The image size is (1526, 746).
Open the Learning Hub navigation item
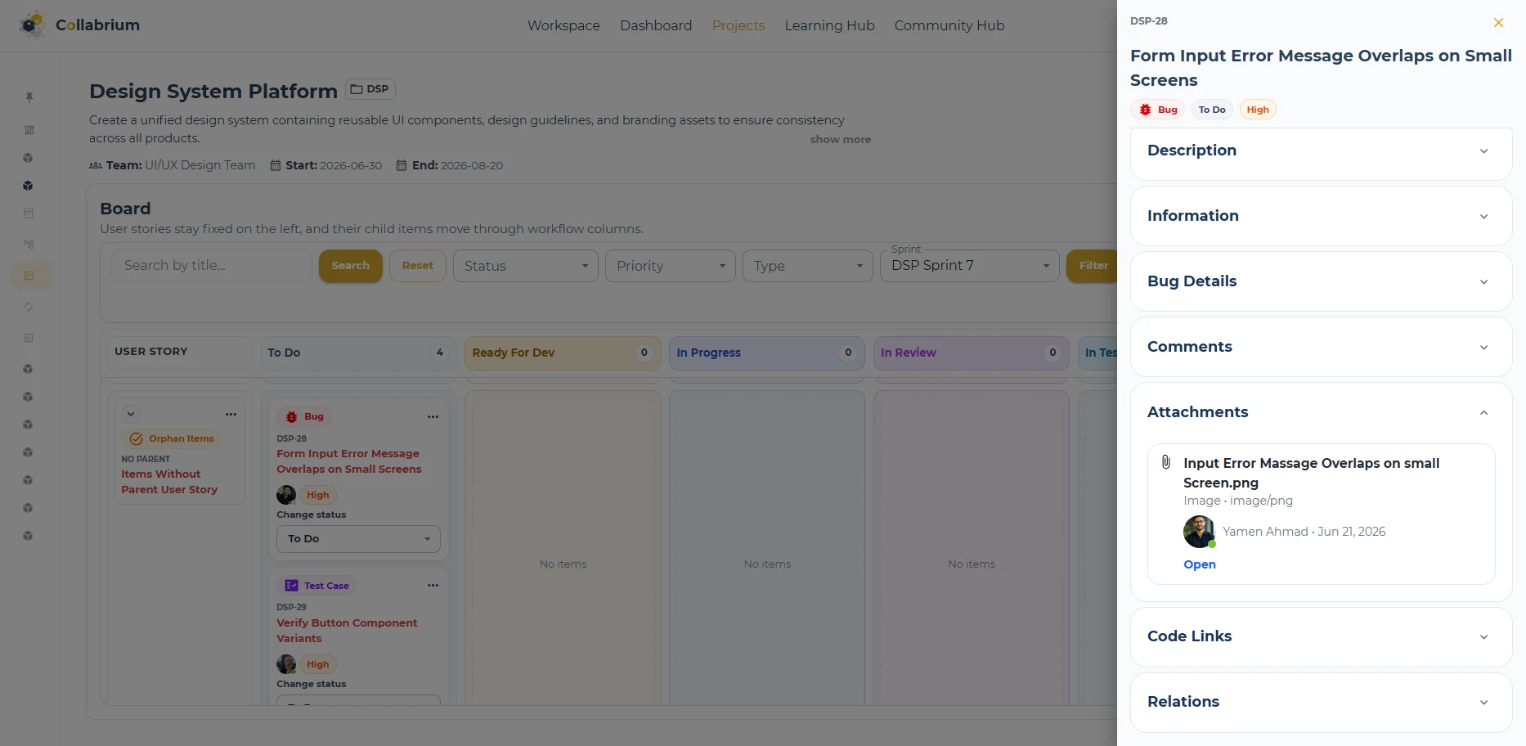pos(829,25)
